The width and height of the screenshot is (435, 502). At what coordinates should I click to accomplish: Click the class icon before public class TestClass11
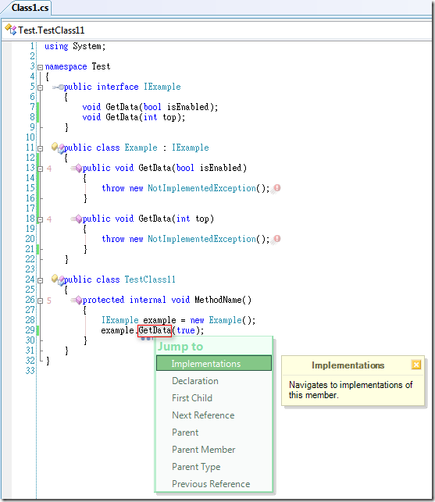[58, 279]
